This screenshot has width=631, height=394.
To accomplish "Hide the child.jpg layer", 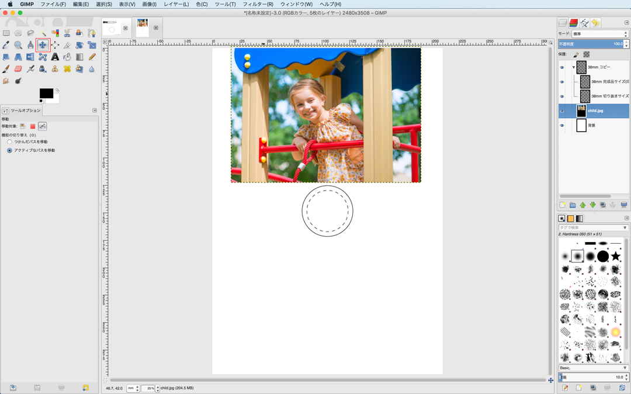I will point(562,111).
